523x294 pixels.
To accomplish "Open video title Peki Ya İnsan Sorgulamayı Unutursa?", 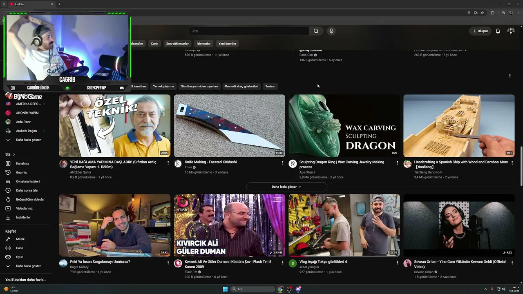I will tap(100, 262).
